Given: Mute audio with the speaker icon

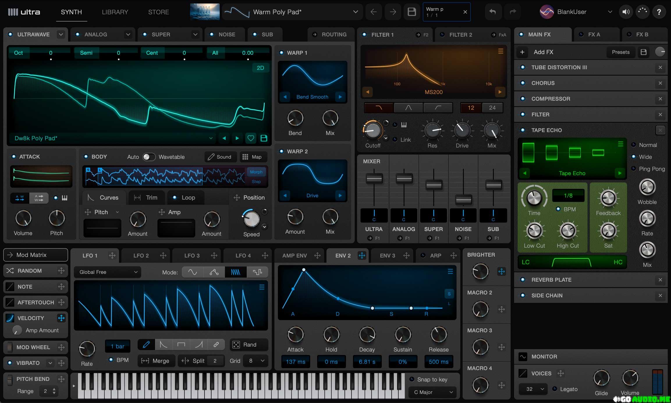Looking at the screenshot, I should click(626, 12).
